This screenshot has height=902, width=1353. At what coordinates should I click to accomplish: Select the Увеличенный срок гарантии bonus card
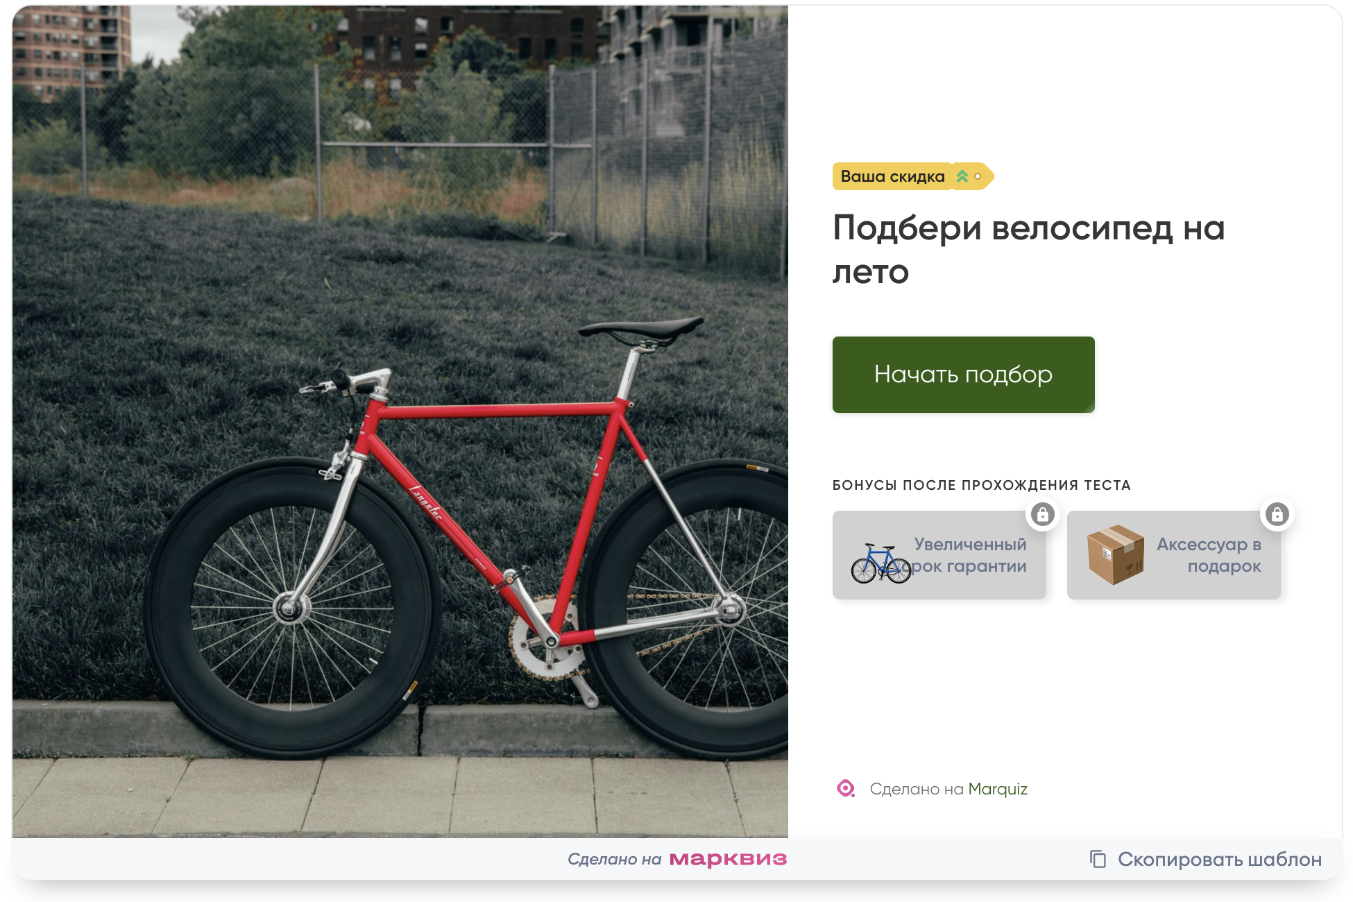tap(939, 555)
